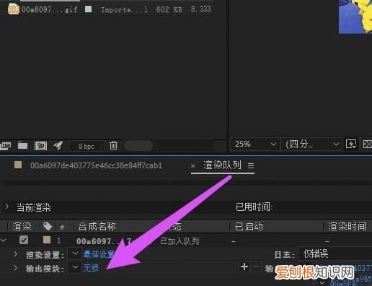This screenshot has width=372, height=286.
Task: Open the 渲染设置 template dropdown
Action: [75, 253]
